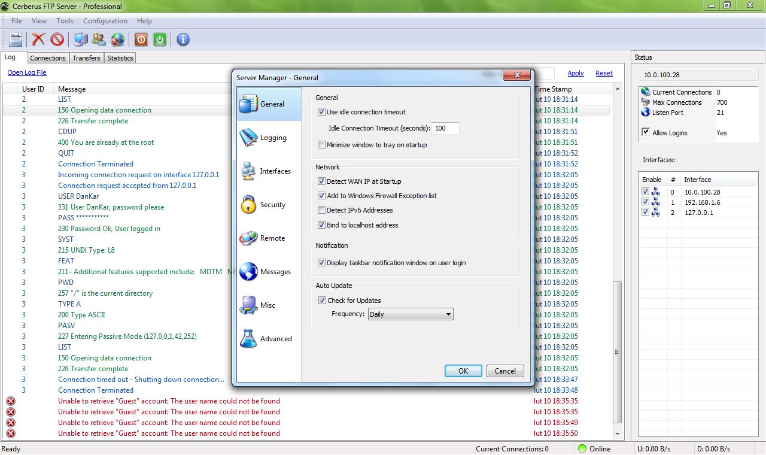
Task: Select Interfaces page in Server Manager sidebar
Action: (x=269, y=171)
